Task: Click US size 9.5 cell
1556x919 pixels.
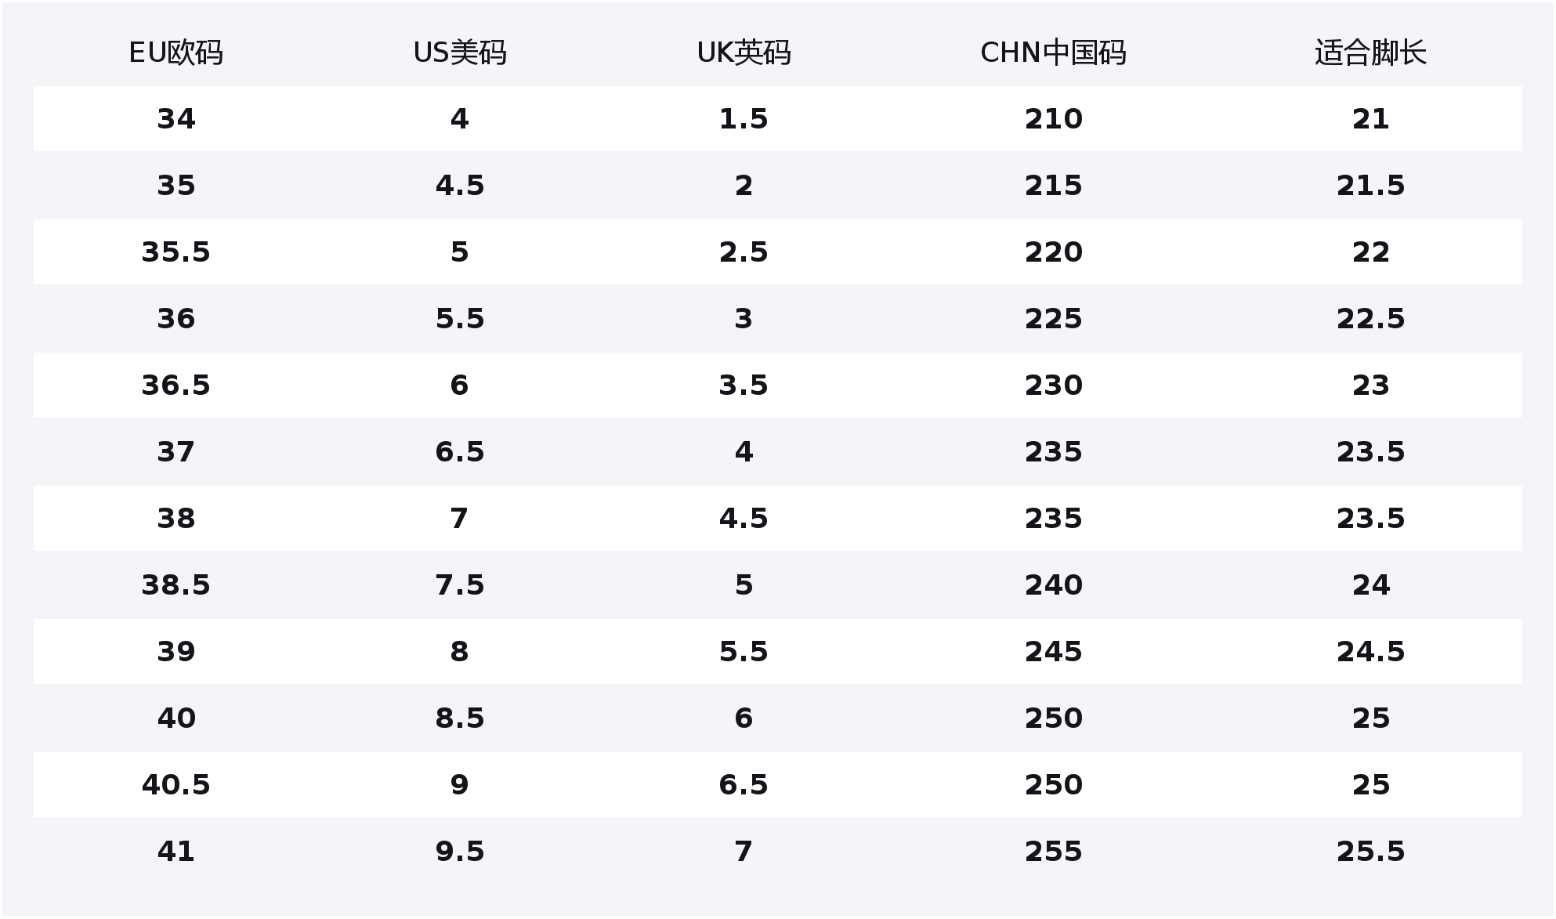Action: [460, 852]
